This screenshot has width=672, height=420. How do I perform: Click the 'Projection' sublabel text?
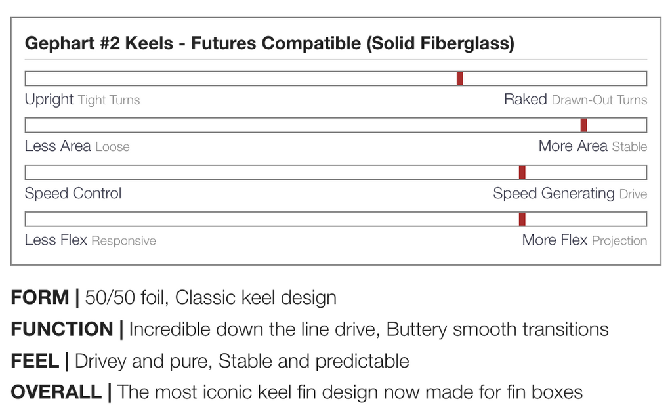pos(619,241)
